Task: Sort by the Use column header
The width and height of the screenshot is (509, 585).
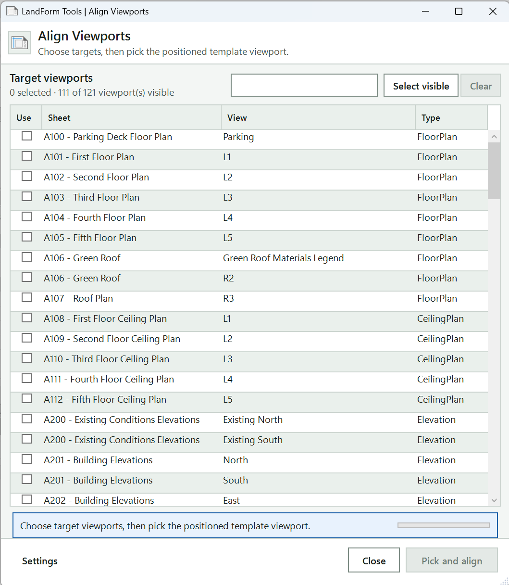Action: pyautogui.click(x=26, y=118)
